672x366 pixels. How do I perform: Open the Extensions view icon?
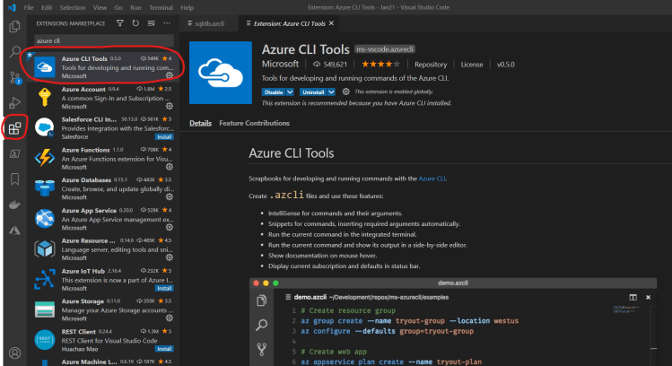pos(14,127)
